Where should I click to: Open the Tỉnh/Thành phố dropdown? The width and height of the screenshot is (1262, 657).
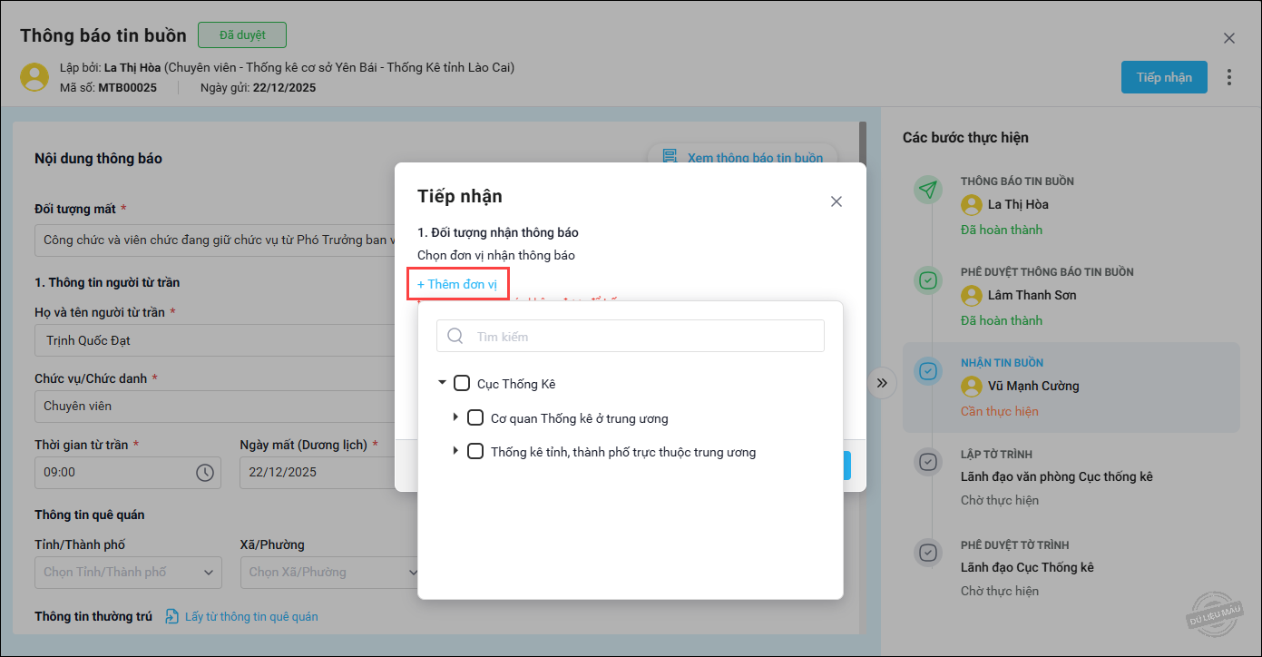pyautogui.click(x=128, y=573)
